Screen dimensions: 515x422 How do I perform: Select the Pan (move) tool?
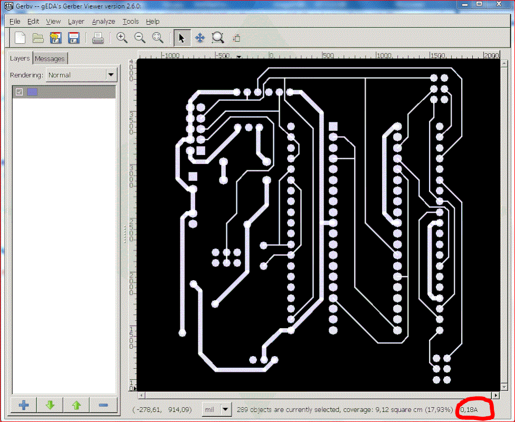(x=199, y=38)
